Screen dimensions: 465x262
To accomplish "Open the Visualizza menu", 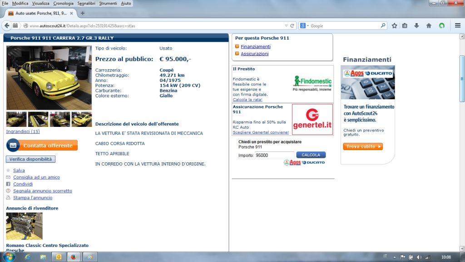I will pyautogui.click(x=40, y=4).
